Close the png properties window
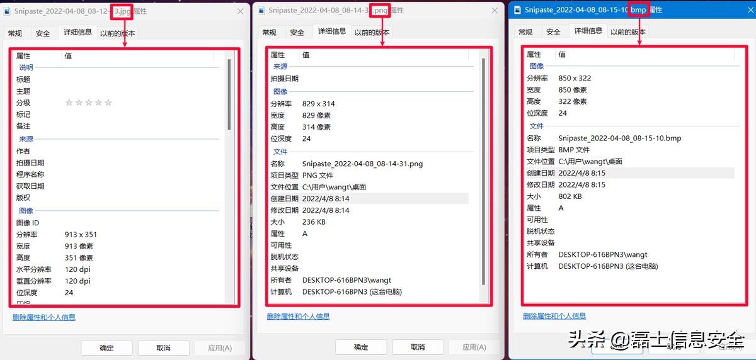Viewport: 756px width, 360px height. tap(495, 11)
